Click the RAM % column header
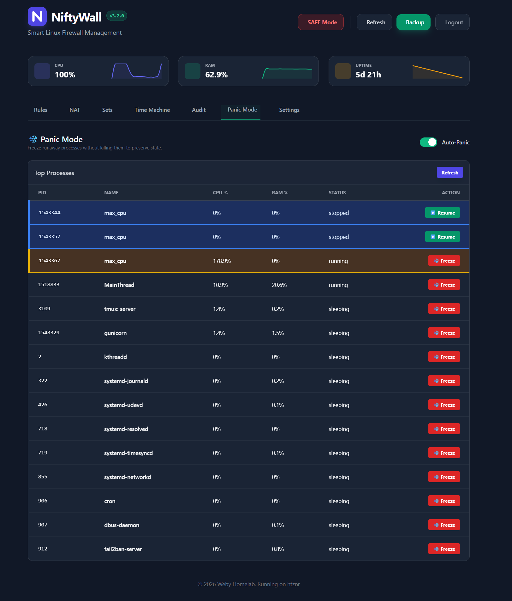This screenshot has height=601, width=512. [280, 192]
